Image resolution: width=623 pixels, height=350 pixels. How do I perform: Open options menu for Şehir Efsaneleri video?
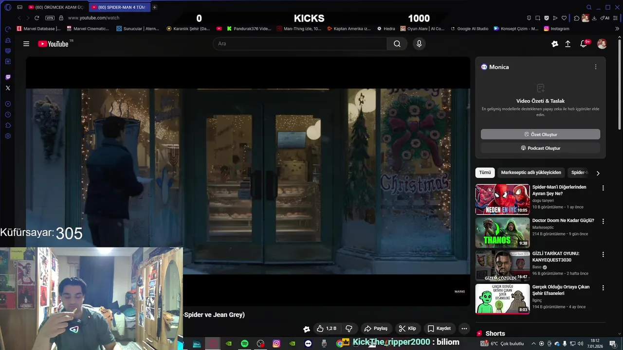click(603, 288)
